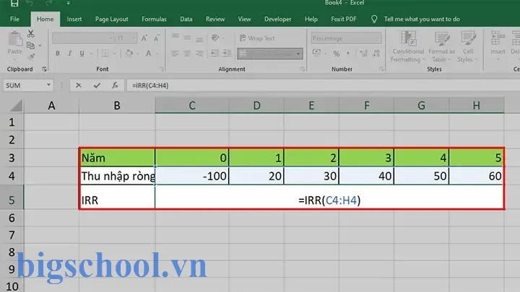Image resolution: width=520 pixels, height=292 pixels.
Task: Switch to the Insert tab
Action: pos(74,19)
